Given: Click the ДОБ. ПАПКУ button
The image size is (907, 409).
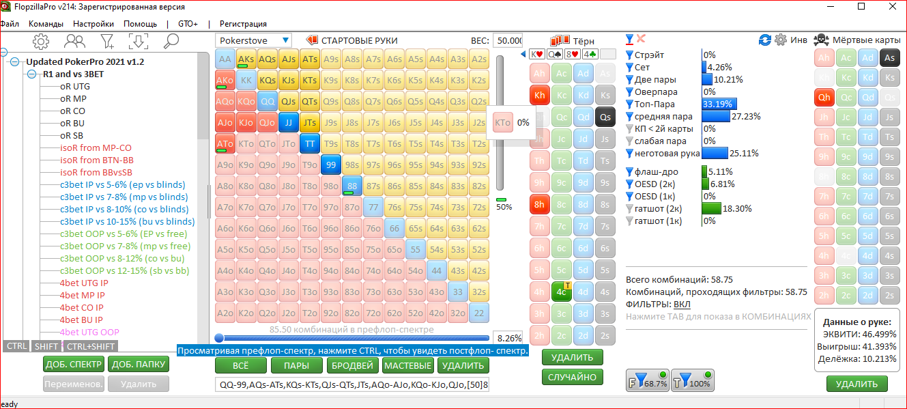Looking at the screenshot, I should (139, 365).
